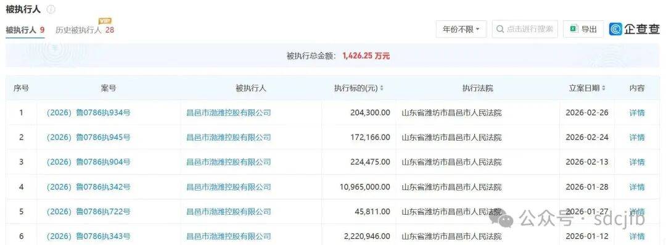666x245 pixels.
Task: Click the 导出 export button
Action: [x=583, y=30]
